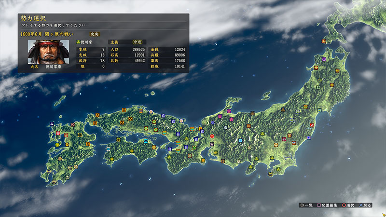Select the light-blue crest on northern Shikoku
Image resolution: width=386 pixels, height=217 pixels.
pos(146,140)
